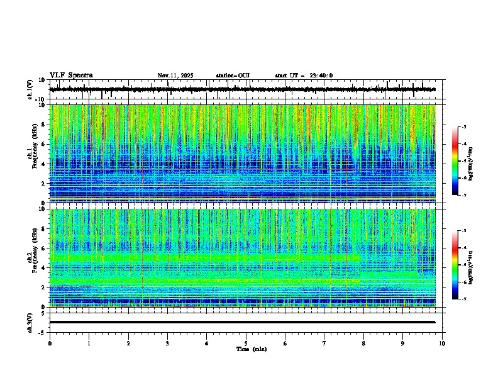Click the log(PSD) label beside ch.2 color scale
The height and width of the screenshot is (385, 498).
coord(471,267)
